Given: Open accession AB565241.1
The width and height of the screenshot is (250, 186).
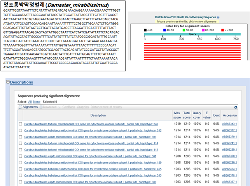Looking at the screenshot, I should 229,143.
